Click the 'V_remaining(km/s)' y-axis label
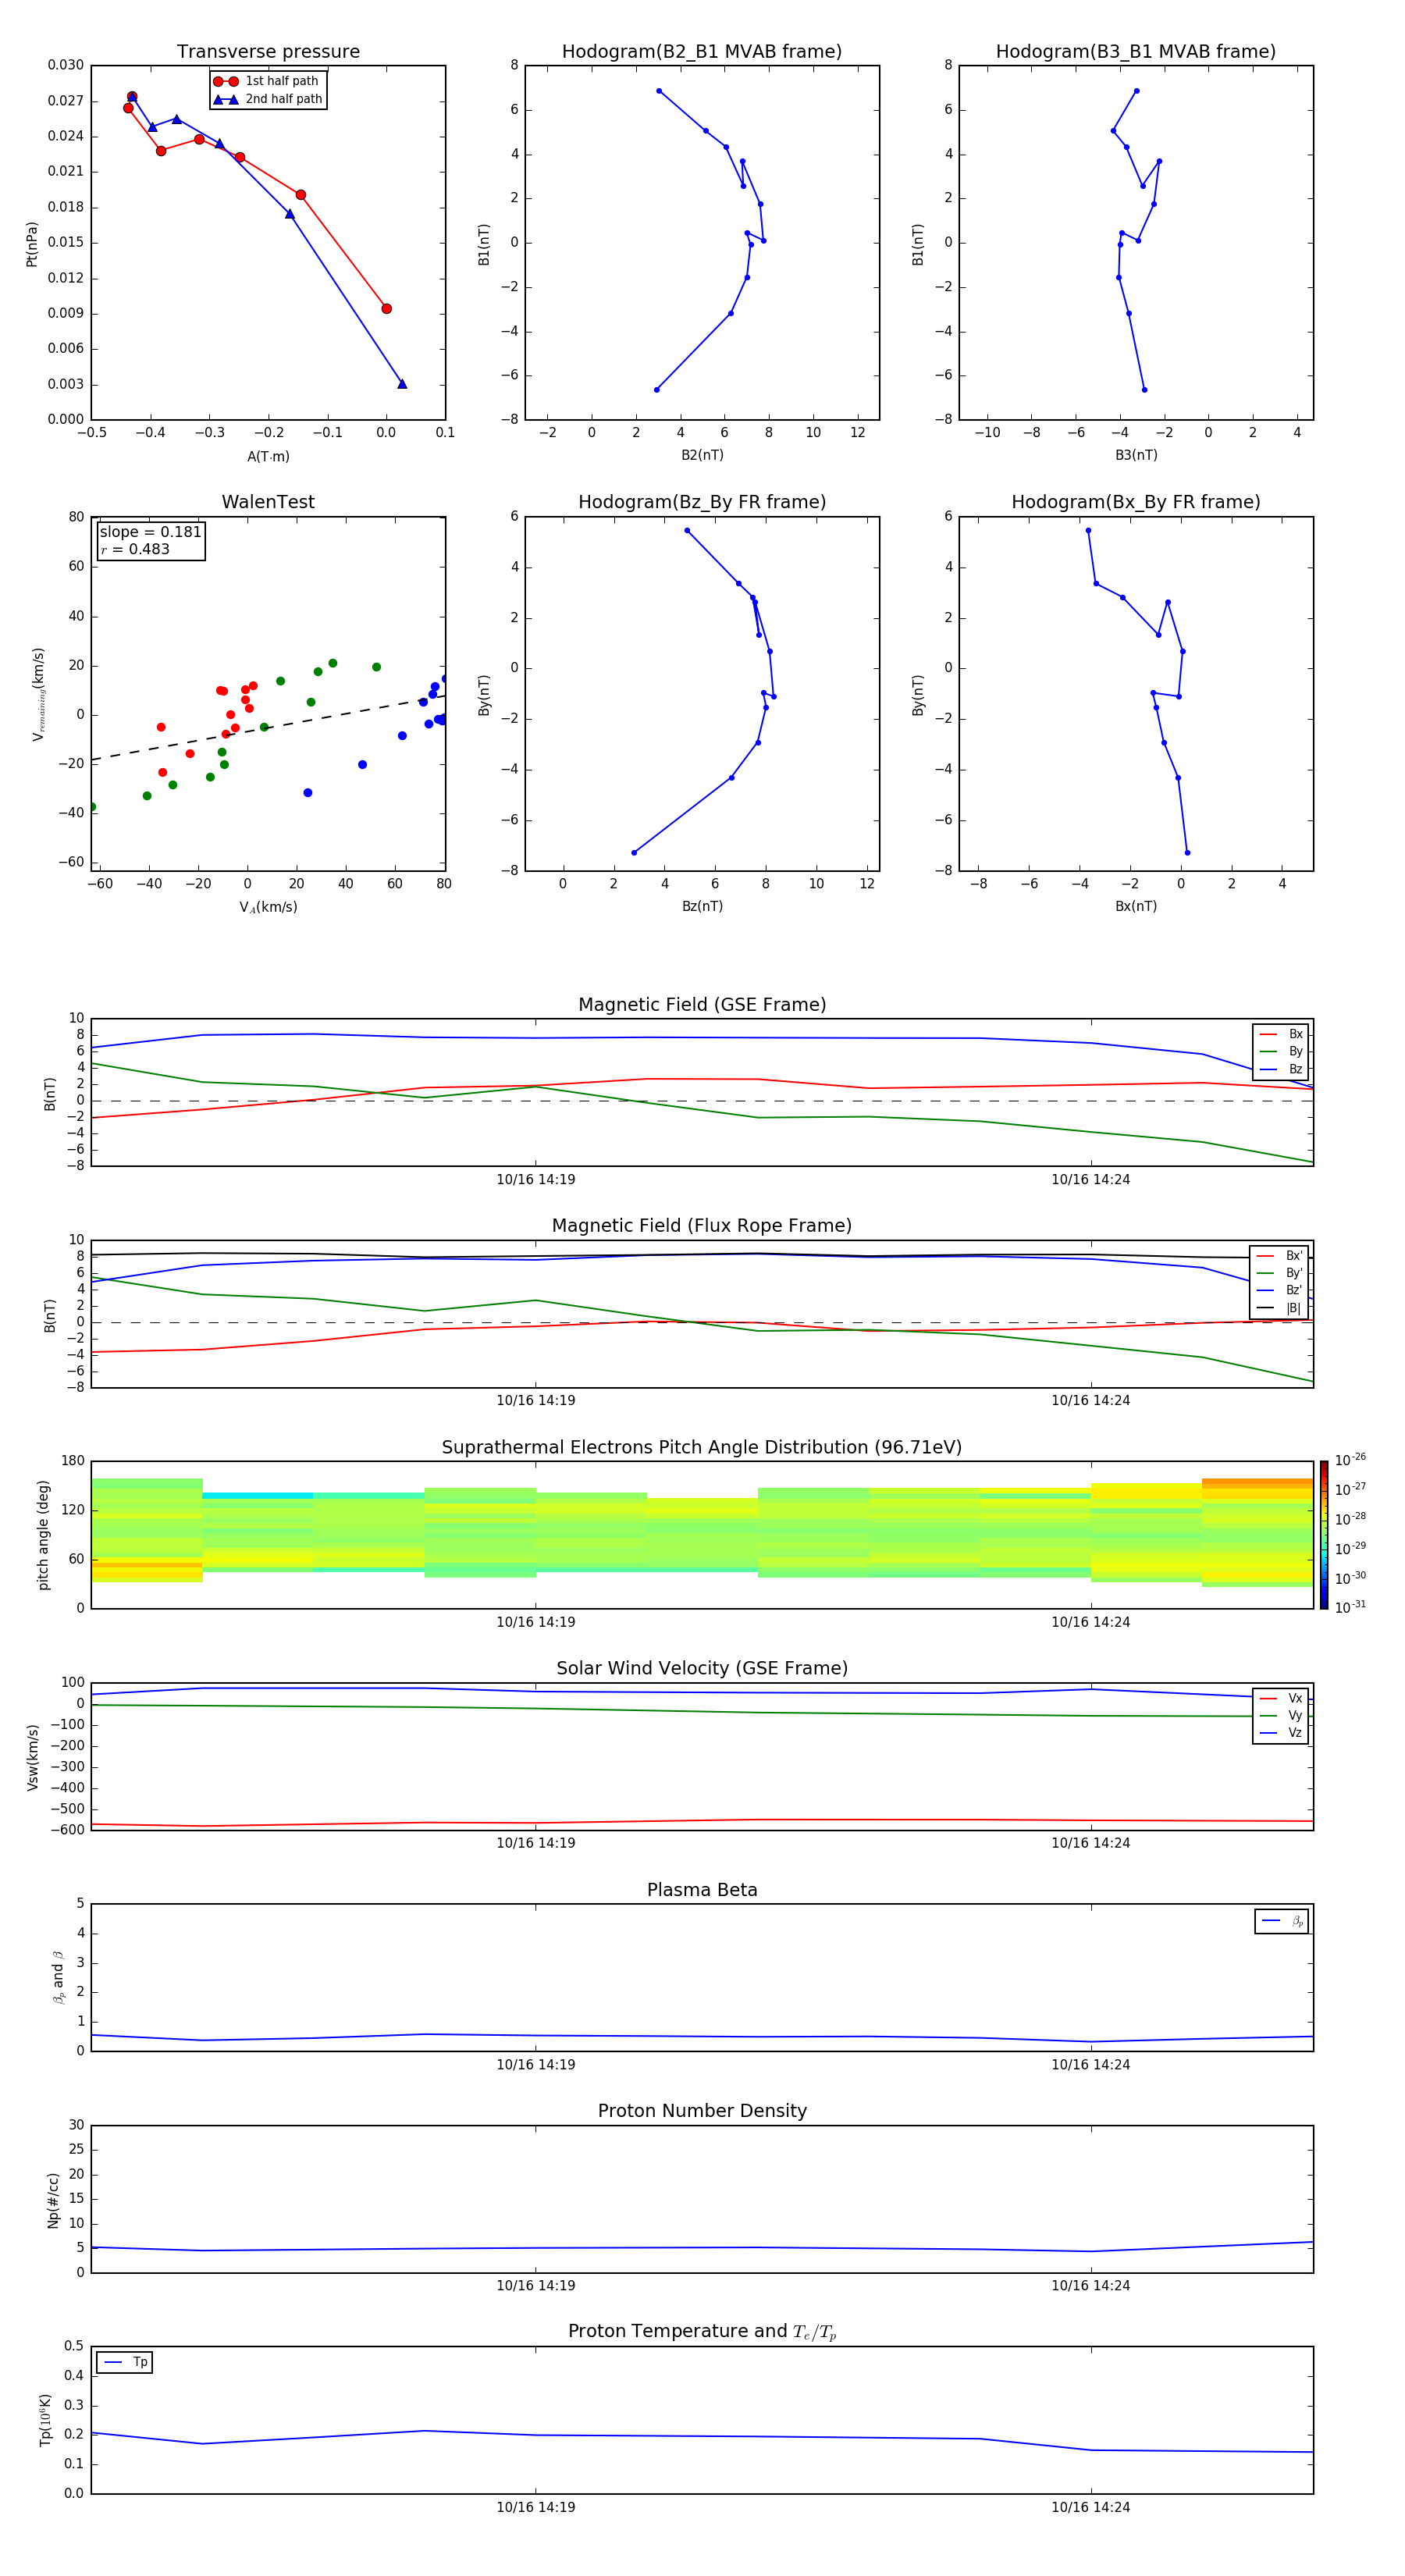This screenshot has height=2576, width=1405. coord(38,694)
